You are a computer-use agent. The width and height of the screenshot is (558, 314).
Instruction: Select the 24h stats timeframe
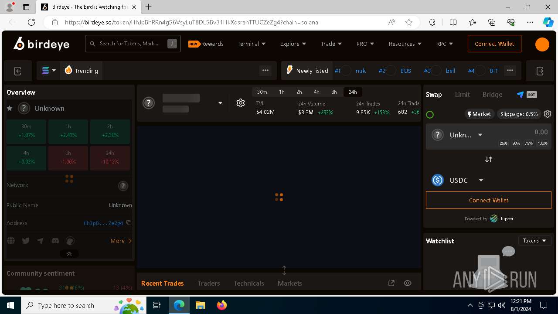pos(353,92)
